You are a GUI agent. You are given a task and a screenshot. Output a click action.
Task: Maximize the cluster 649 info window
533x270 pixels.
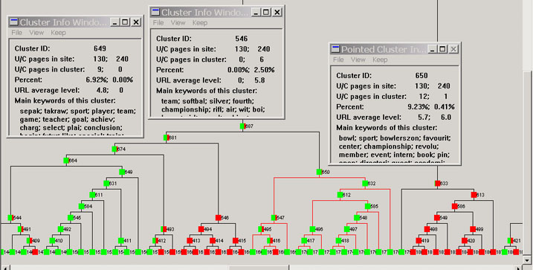tap(125, 22)
